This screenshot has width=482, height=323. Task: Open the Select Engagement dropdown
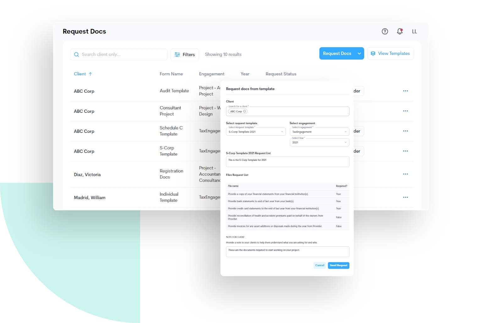point(319,132)
